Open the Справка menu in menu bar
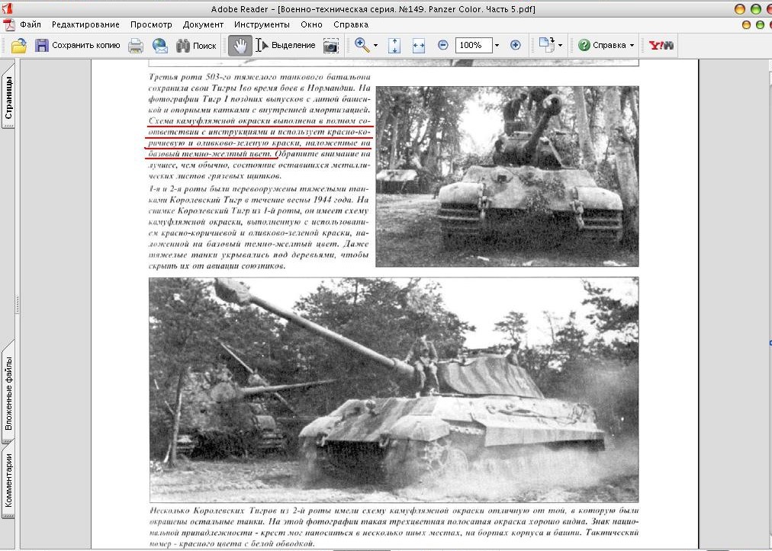This screenshot has width=772, height=551. [351, 24]
